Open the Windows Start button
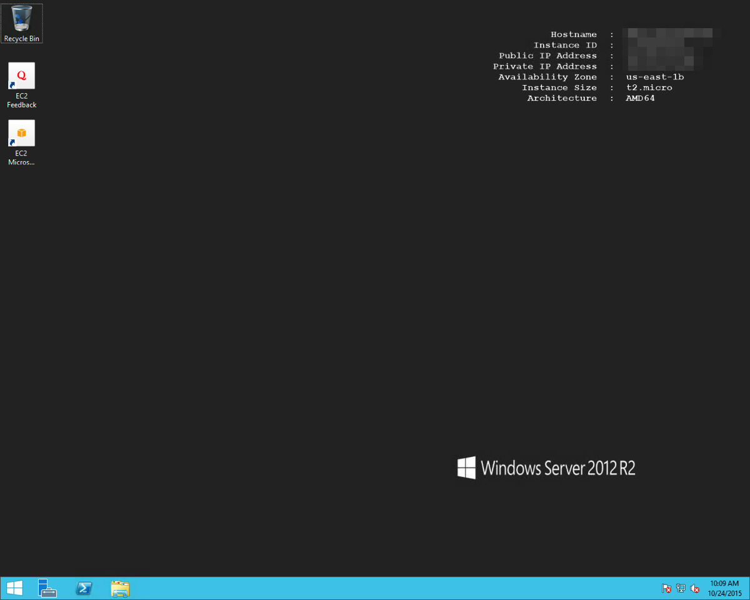The image size is (750, 600). tap(14, 588)
